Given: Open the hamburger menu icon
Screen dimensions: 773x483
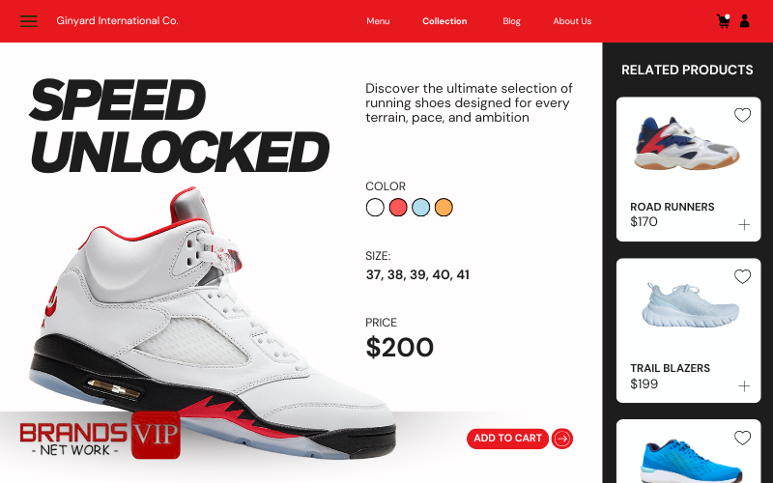Looking at the screenshot, I should [x=29, y=20].
